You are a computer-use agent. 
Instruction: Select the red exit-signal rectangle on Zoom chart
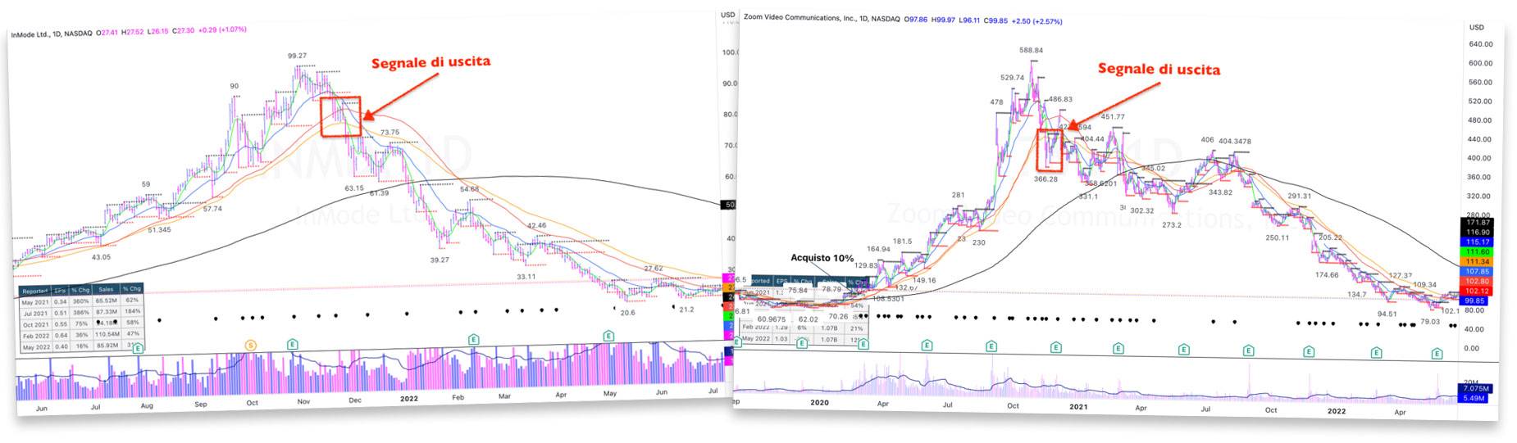tap(1050, 150)
